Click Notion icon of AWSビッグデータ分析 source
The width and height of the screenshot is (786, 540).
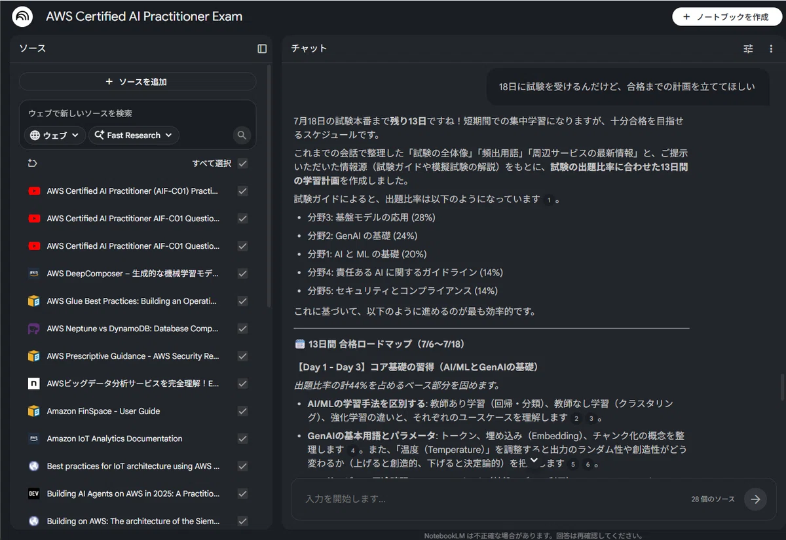[x=34, y=384]
